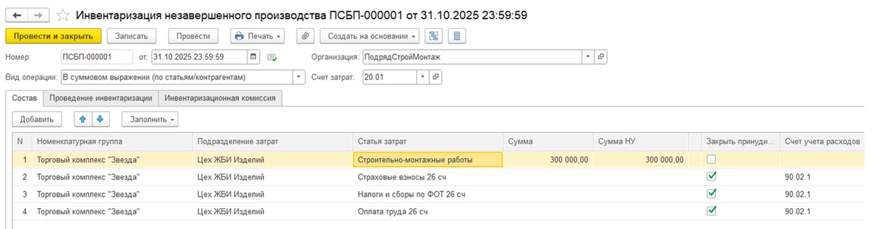Go forward with the right arrow

click(x=37, y=15)
